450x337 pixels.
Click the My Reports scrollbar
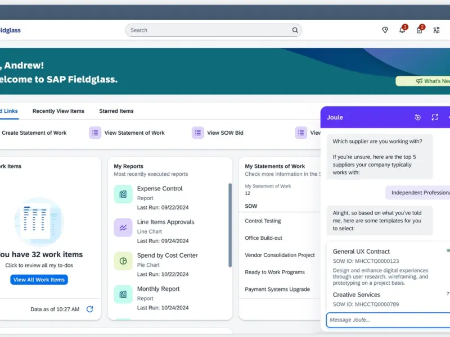[x=229, y=225]
